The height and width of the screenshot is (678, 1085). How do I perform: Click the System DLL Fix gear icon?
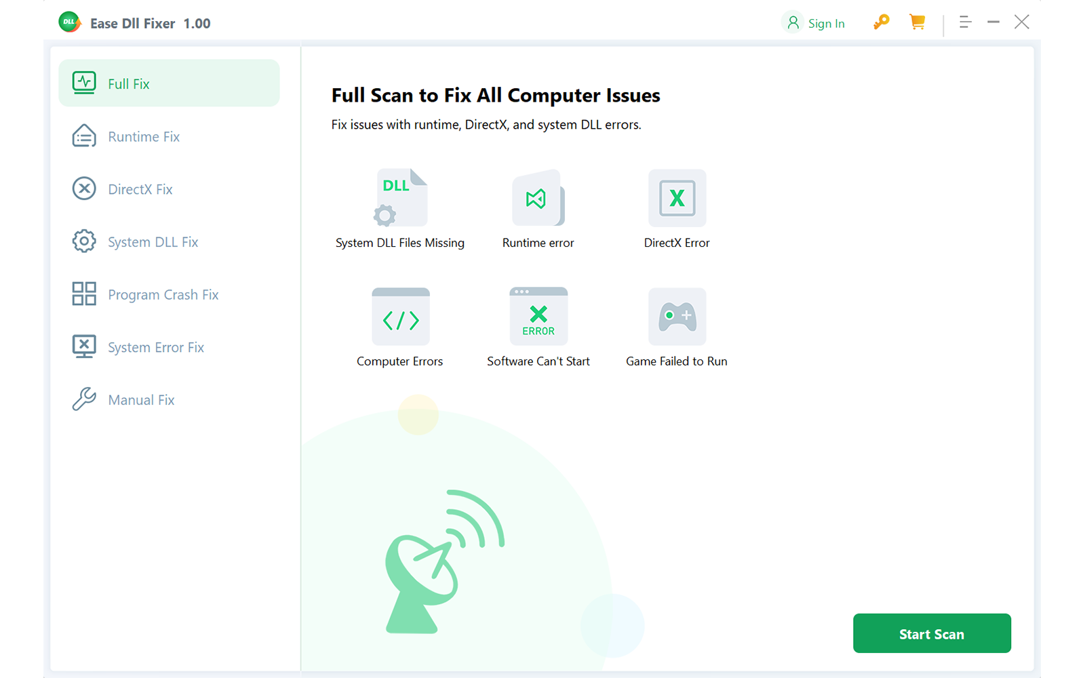84,241
